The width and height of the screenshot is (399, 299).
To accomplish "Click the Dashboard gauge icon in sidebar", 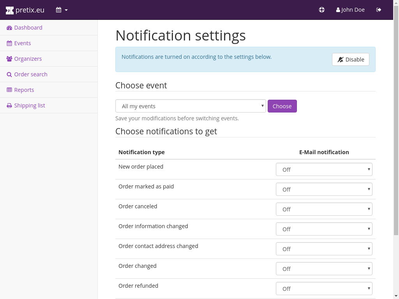I will point(9,28).
